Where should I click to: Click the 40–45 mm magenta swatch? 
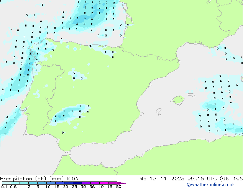pyautogui.click(x=104, y=183)
